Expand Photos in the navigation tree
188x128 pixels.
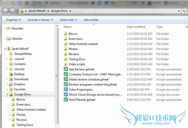click(10, 115)
